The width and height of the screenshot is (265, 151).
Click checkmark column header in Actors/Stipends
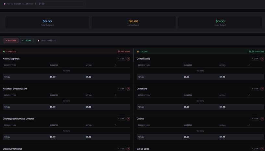(x=115, y=65)
